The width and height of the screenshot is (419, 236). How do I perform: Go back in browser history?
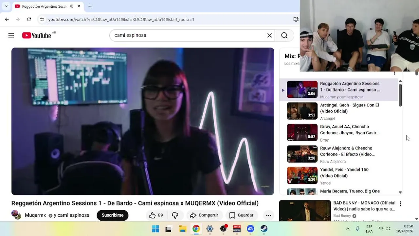pos(7,19)
